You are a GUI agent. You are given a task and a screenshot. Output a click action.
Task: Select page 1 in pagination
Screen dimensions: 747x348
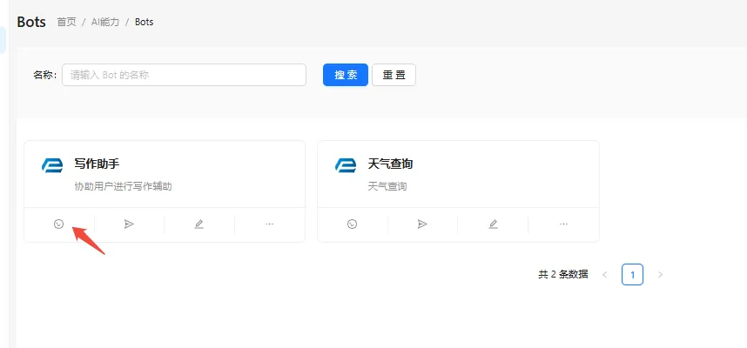tap(632, 275)
